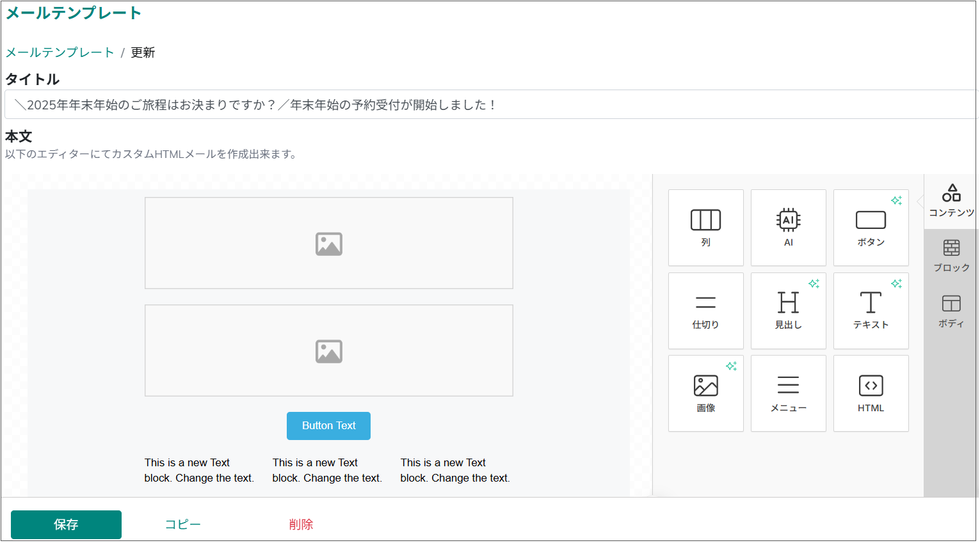Viewport: 980px width, 543px height.
Task: Select the left text block in canvas
Action: coord(200,470)
